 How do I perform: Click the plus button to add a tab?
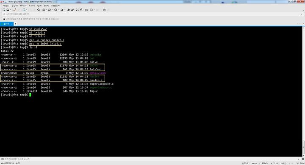pos(15,24)
